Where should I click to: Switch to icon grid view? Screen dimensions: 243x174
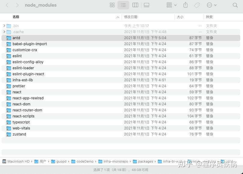click(112, 5)
